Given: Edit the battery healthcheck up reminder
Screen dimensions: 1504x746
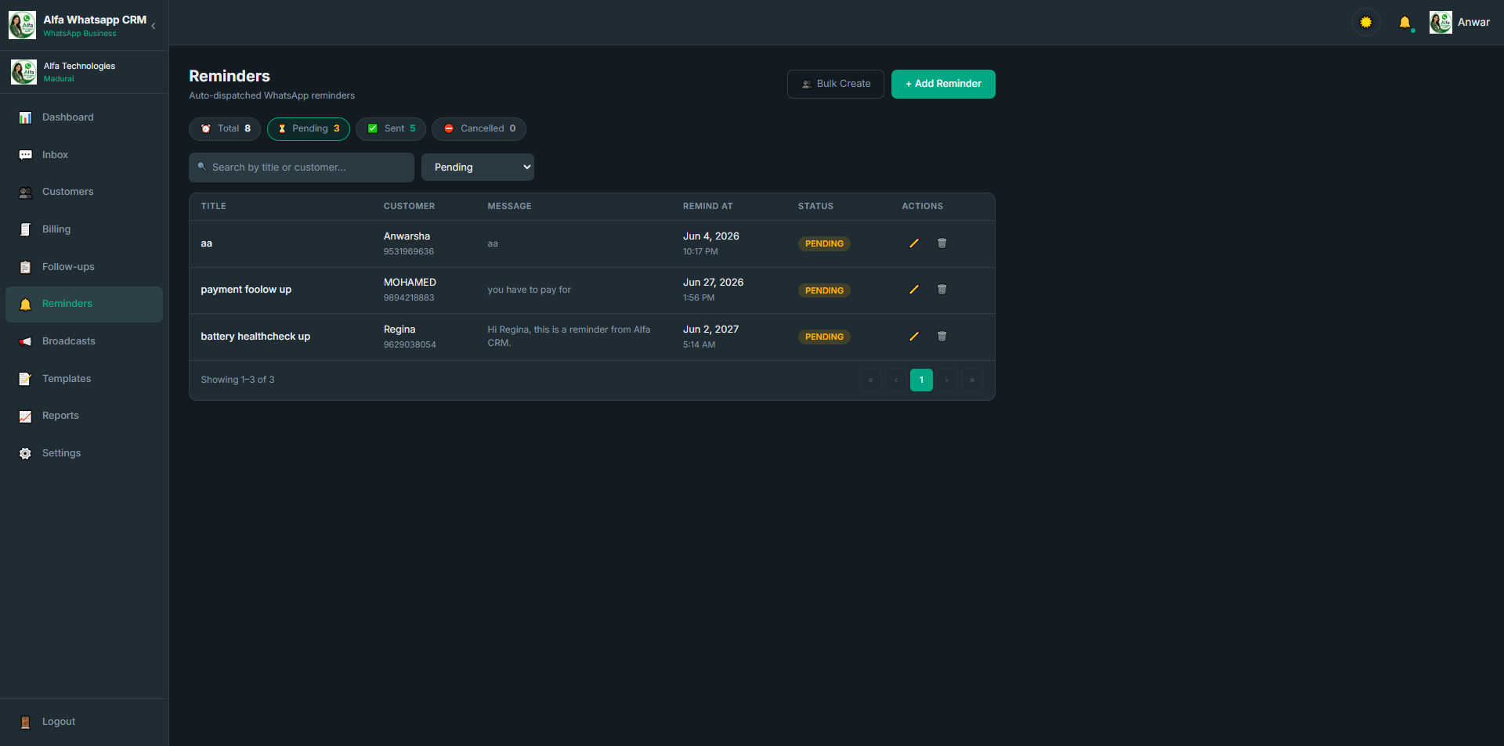Looking at the screenshot, I should tap(913, 337).
